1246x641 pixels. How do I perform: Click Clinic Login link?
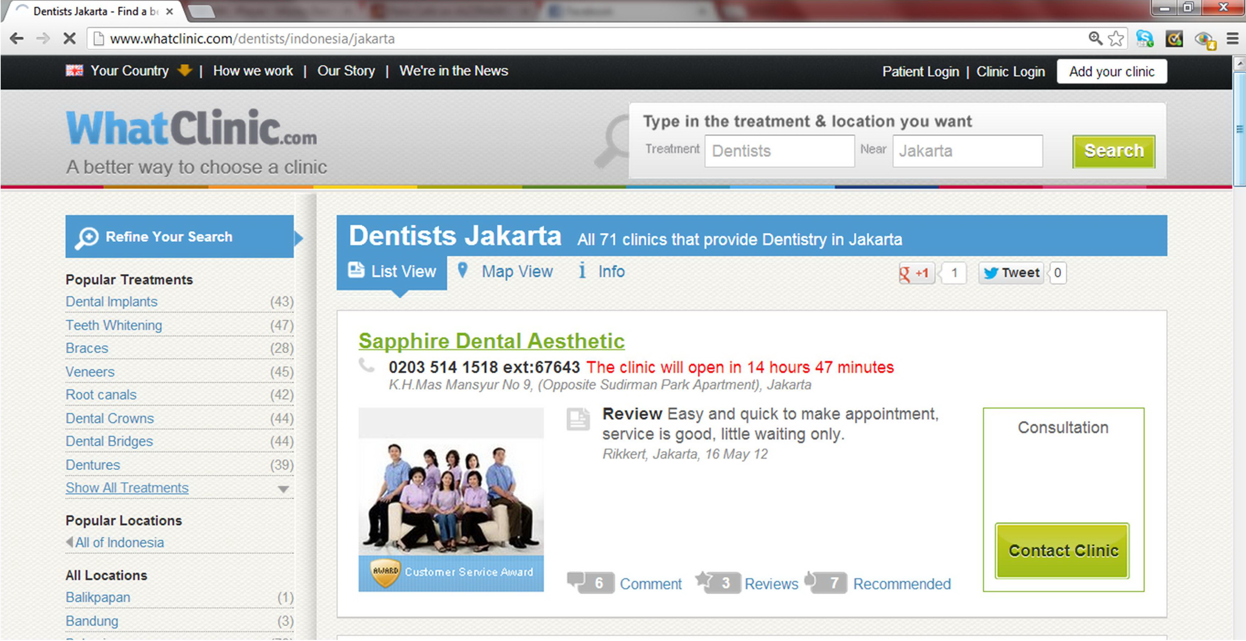click(1011, 71)
